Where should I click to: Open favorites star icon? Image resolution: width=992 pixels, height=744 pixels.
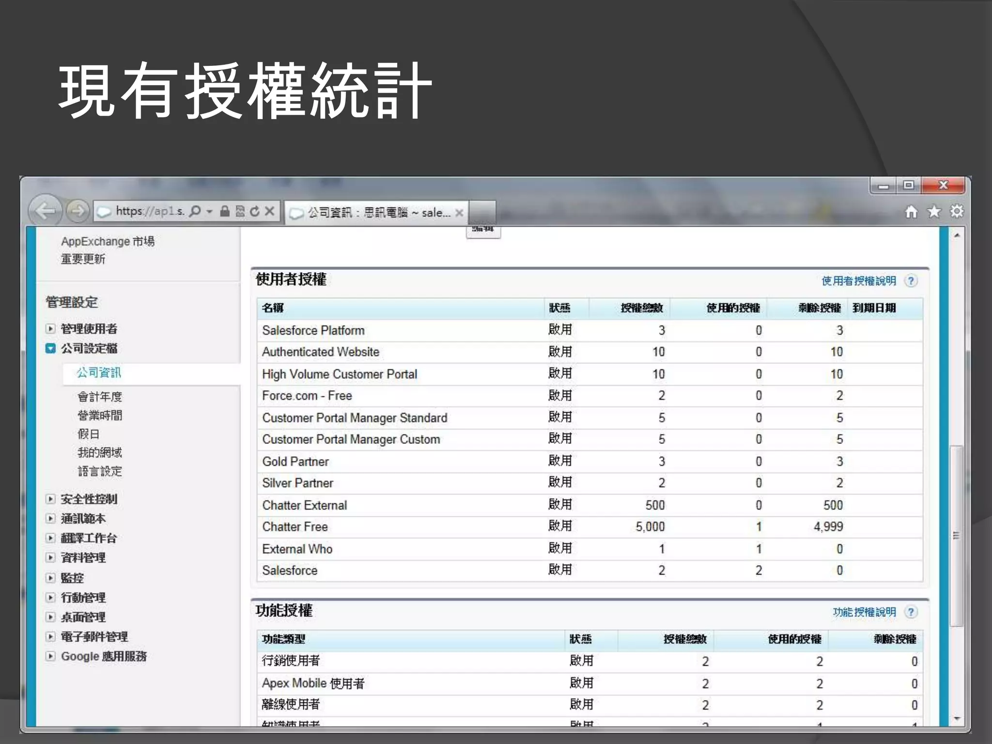[x=934, y=212]
